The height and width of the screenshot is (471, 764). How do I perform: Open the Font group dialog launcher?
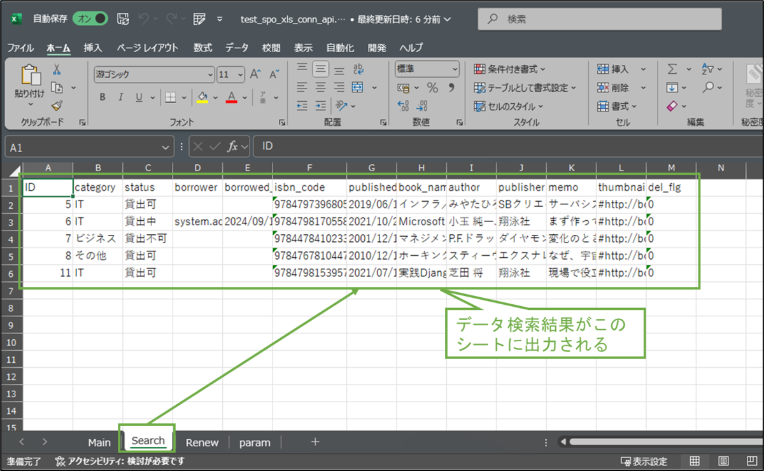[x=282, y=122]
